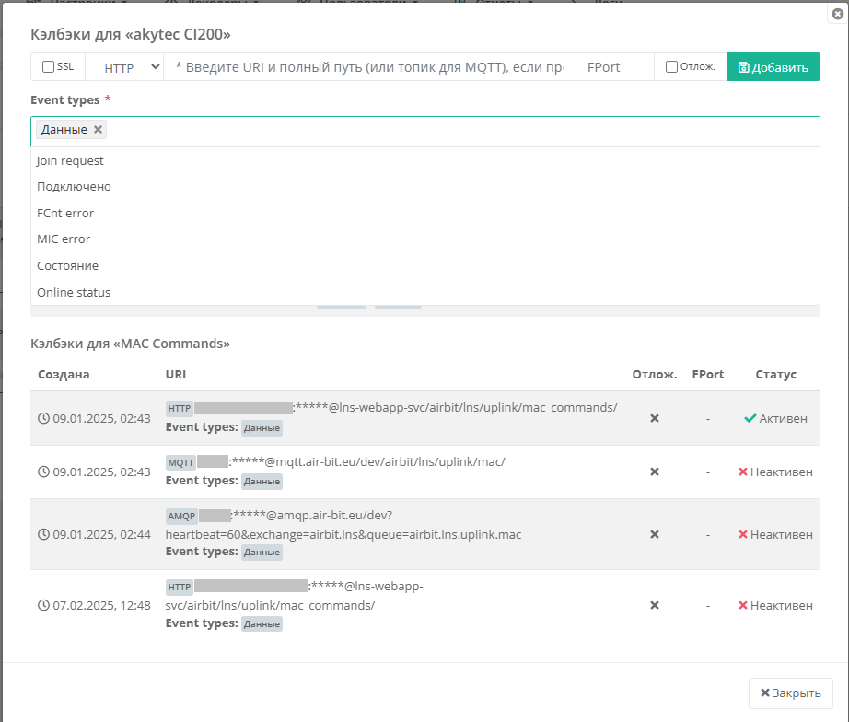Click the Отлож. cross in the MQTT row
The height and width of the screenshot is (722, 849).
(655, 472)
